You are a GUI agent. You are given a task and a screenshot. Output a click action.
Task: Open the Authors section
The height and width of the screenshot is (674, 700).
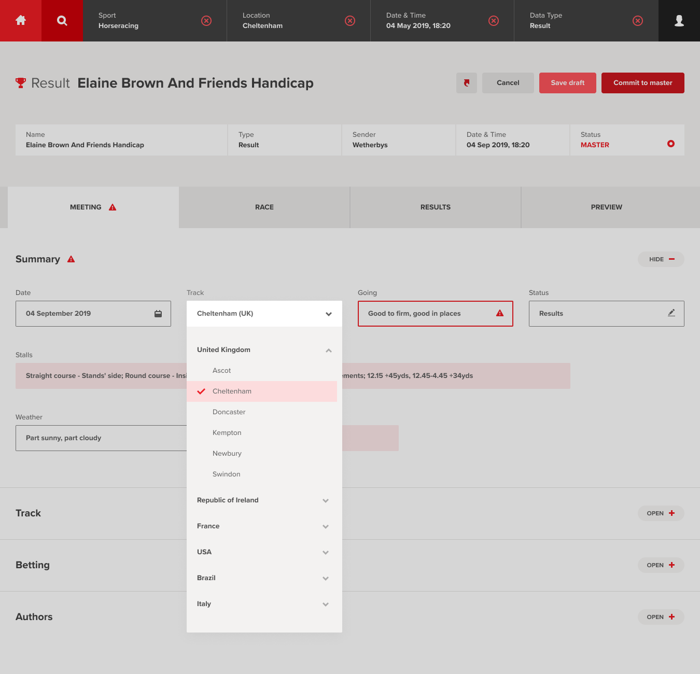661,617
